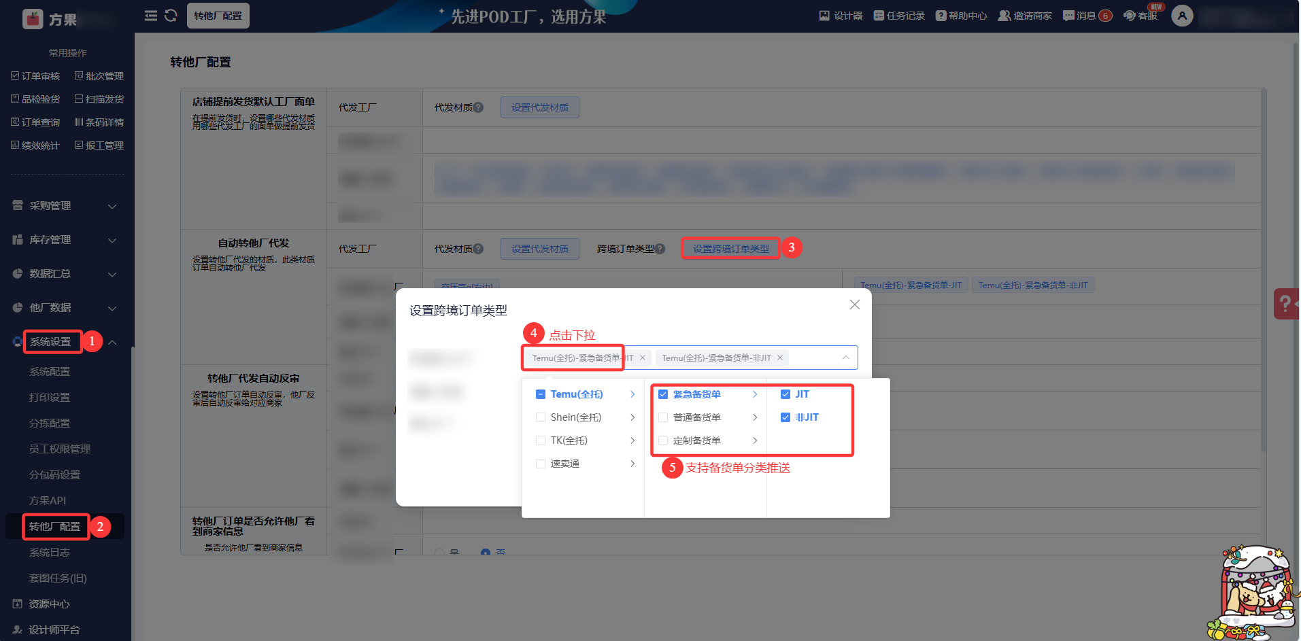Click the help icon next to 跨境订单类型

(x=660, y=249)
